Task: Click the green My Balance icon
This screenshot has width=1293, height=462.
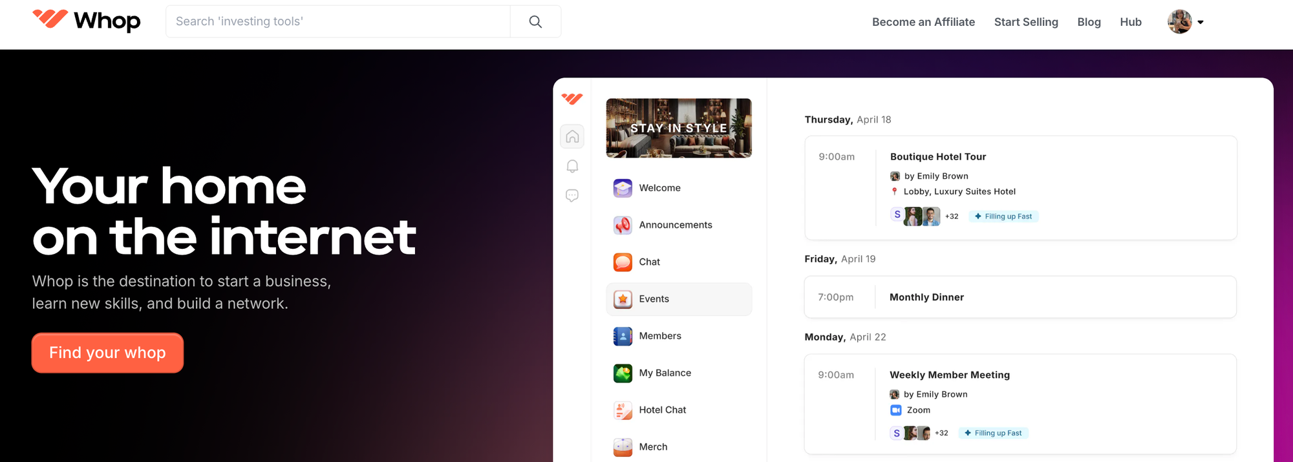Action: click(623, 373)
